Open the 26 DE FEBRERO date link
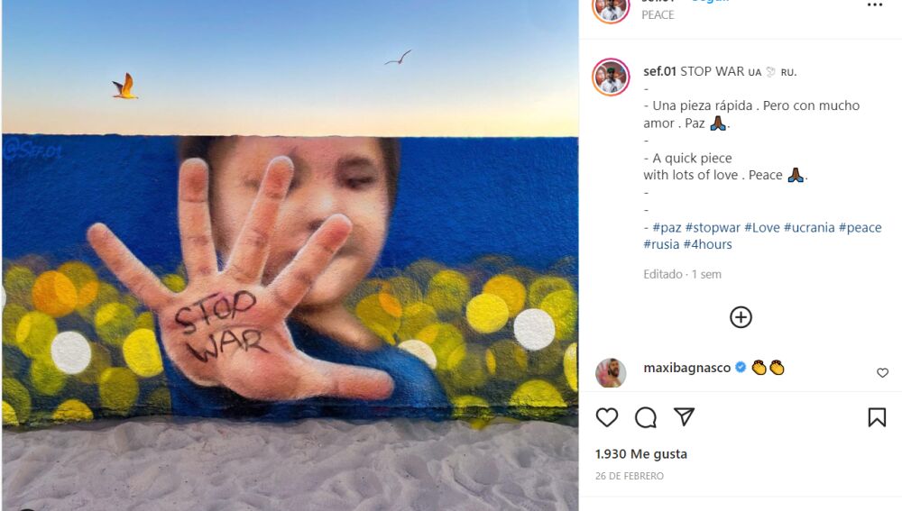 coord(630,476)
